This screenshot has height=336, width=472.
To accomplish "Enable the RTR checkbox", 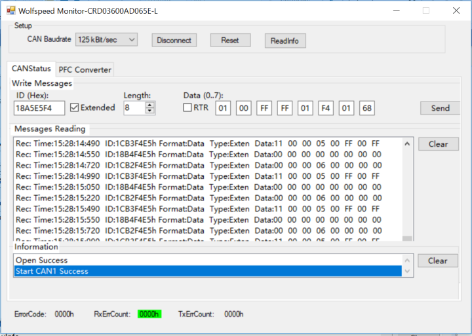I will tap(187, 107).
